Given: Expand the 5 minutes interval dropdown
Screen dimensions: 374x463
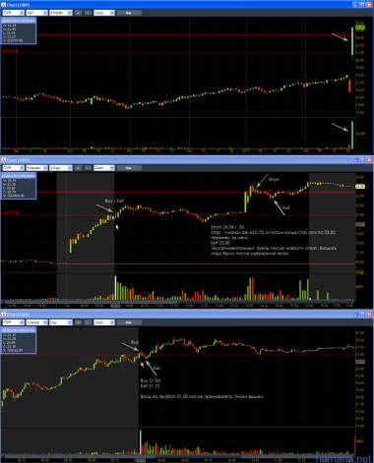Looking at the screenshot, I should (36, 168).
